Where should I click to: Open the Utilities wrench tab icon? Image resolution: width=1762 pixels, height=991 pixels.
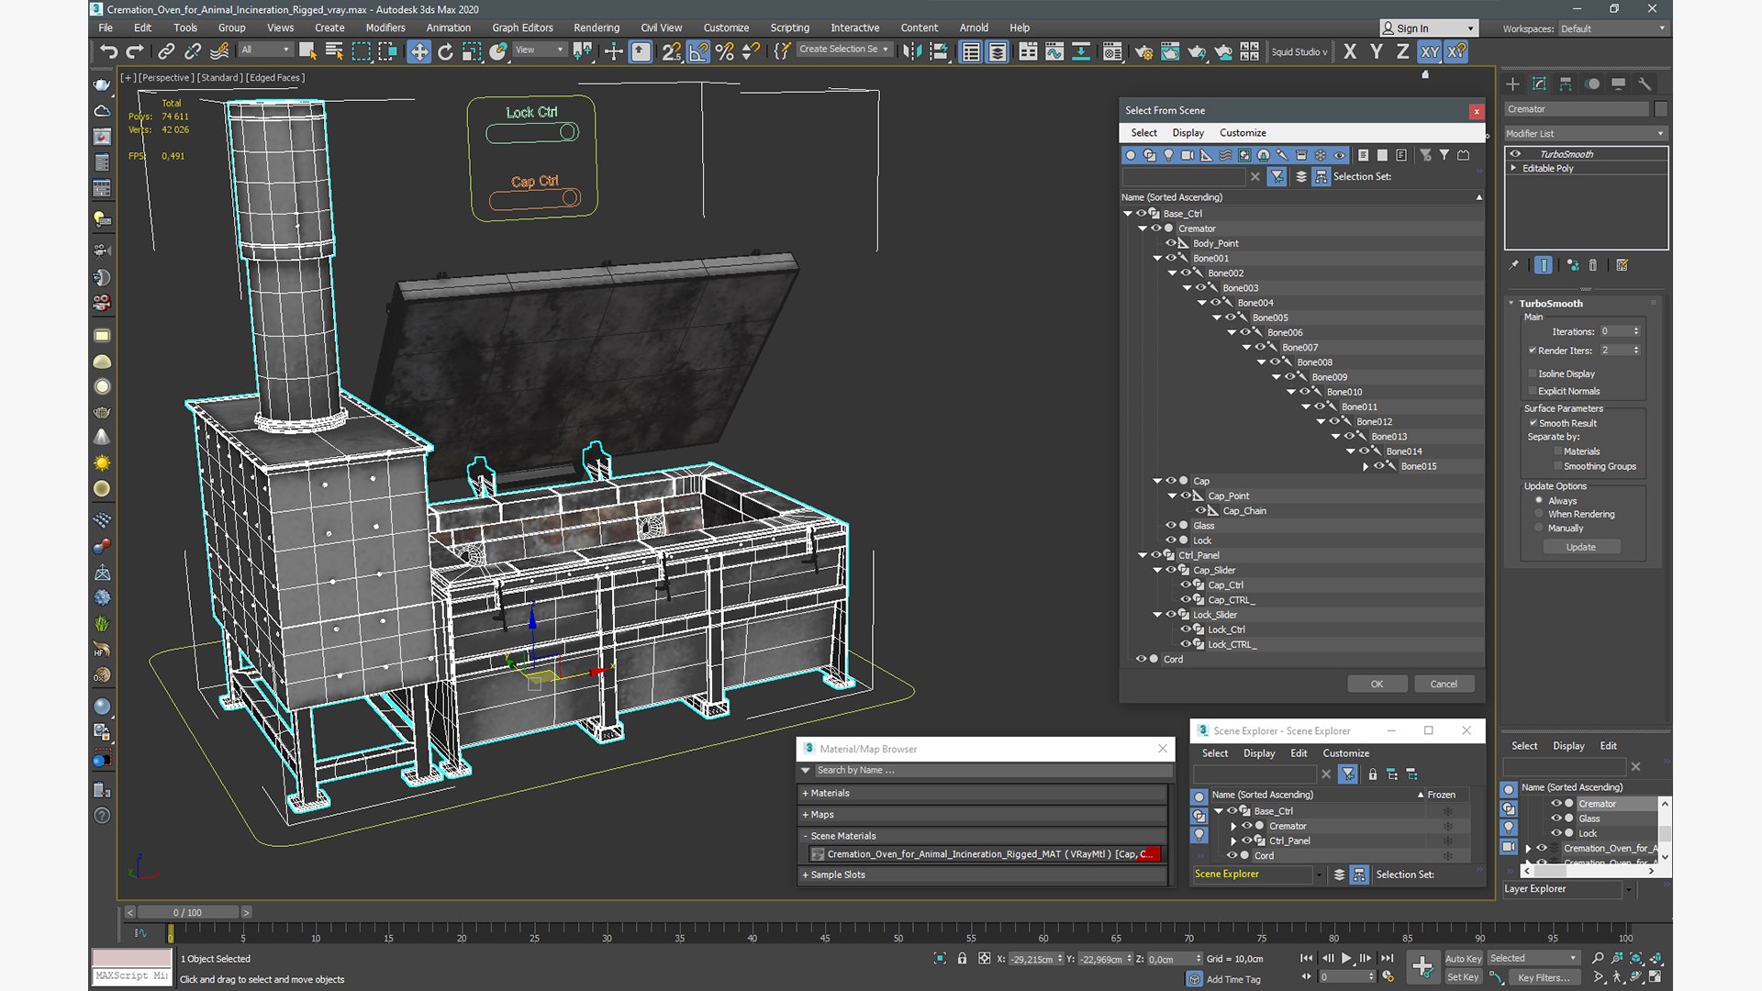[x=1645, y=84]
